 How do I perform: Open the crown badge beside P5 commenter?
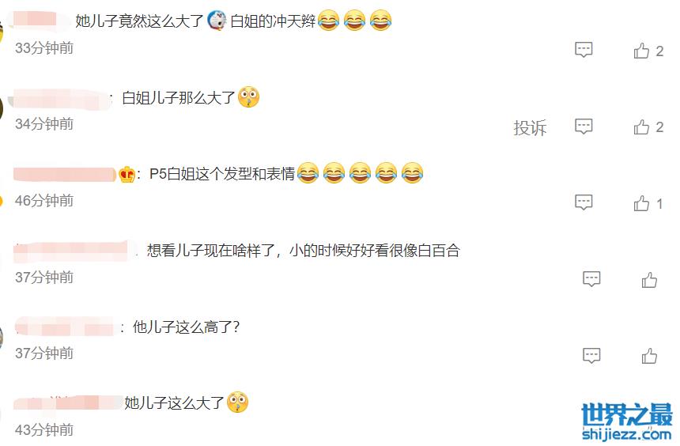(x=127, y=175)
